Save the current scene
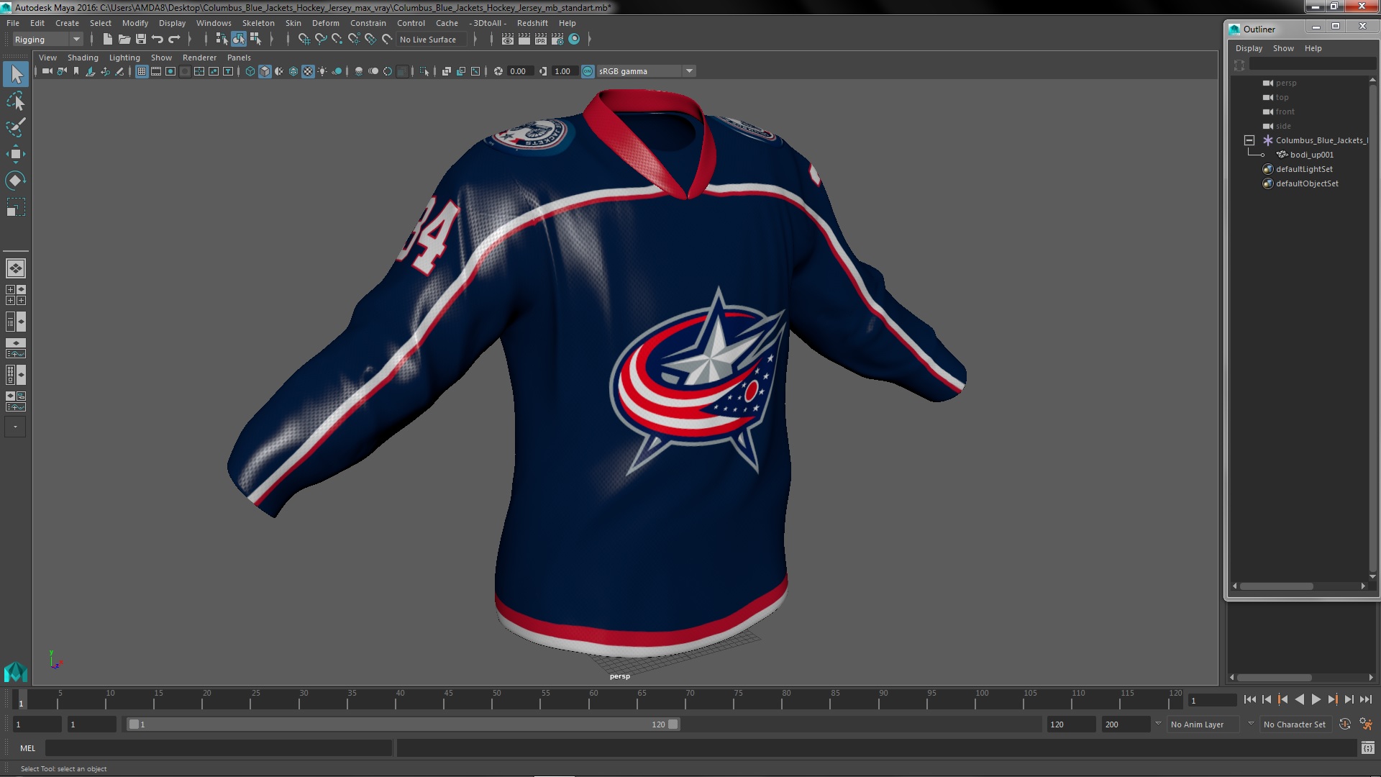Viewport: 1381px width, 777px height. 141,40
